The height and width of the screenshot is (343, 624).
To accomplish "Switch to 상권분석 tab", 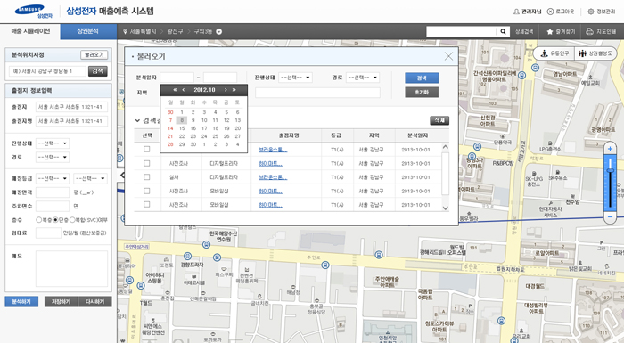I will tap(88, 31).
